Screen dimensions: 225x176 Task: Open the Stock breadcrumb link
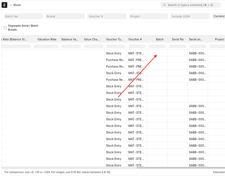17,5
